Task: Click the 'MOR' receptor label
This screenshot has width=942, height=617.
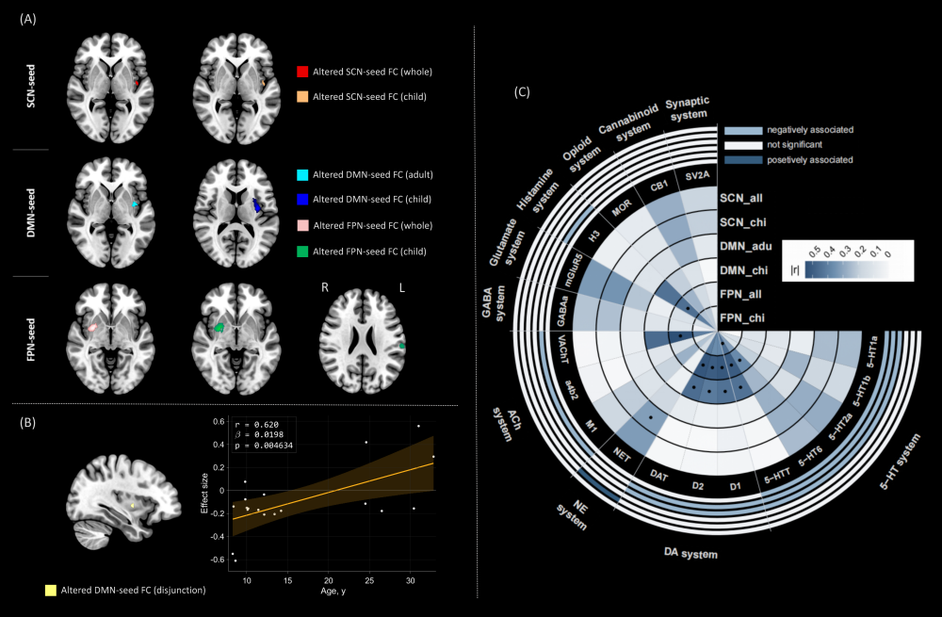Action: (622, 208)
